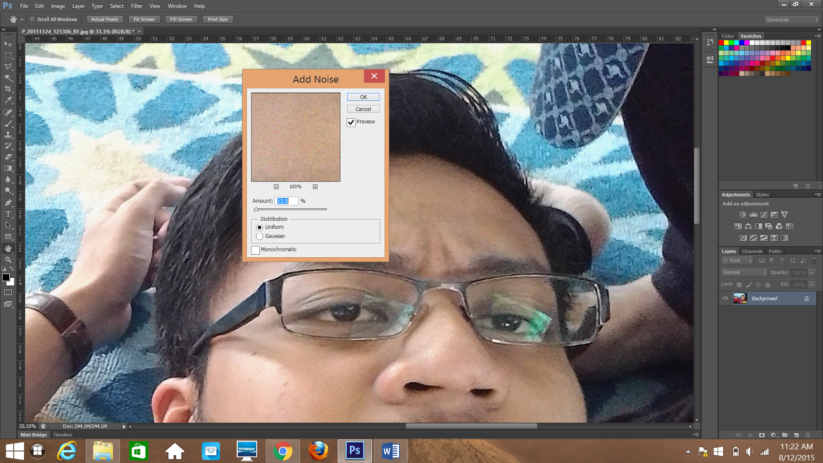The width and height of the screenshot is (823, 463).
Task: Toggle lock transparent pixels
Action: pyautogui.click(x=739, y=284)
